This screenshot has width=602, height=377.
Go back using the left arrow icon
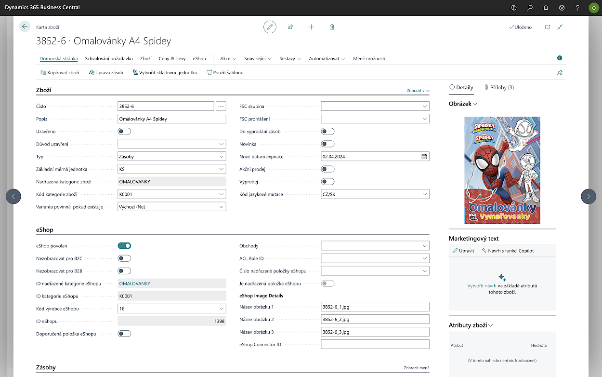click(x=25, y=27)
